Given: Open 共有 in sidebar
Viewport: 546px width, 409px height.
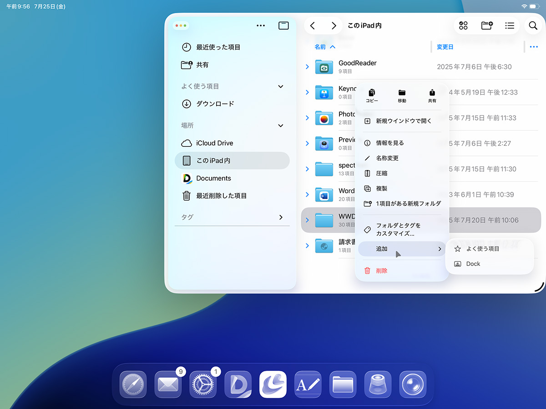Looking at the screenshot, I should [x=232, y=65].
